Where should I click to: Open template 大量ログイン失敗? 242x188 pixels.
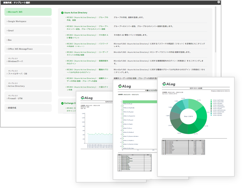[87, 88]
